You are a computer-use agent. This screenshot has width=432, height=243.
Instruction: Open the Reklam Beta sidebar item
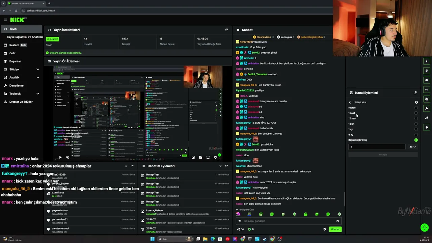[x=22, y=45]
